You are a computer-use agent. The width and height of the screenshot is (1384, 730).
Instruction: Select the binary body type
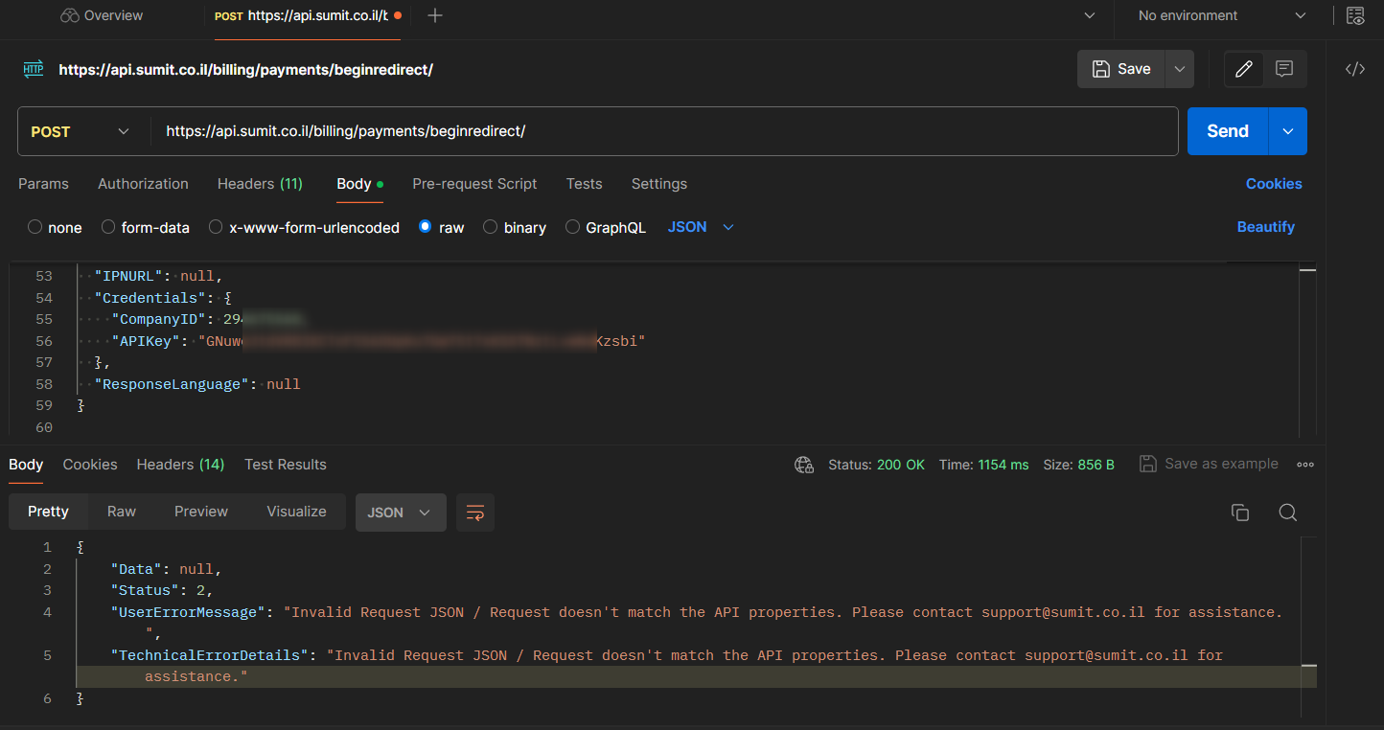515,227
